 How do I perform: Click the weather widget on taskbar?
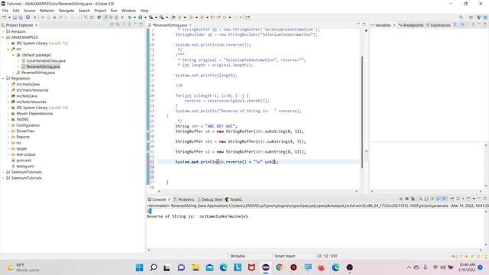(24, 267)
